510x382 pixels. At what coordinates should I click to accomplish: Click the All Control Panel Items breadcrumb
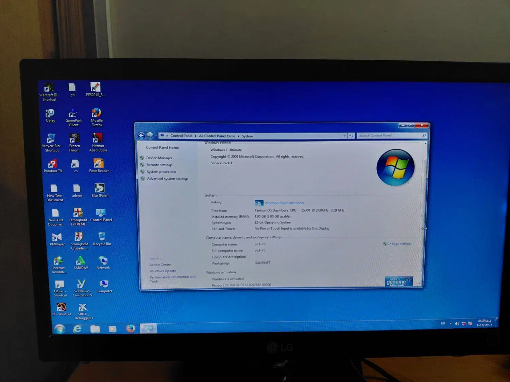pyautogui.click(x=217, y=136)
